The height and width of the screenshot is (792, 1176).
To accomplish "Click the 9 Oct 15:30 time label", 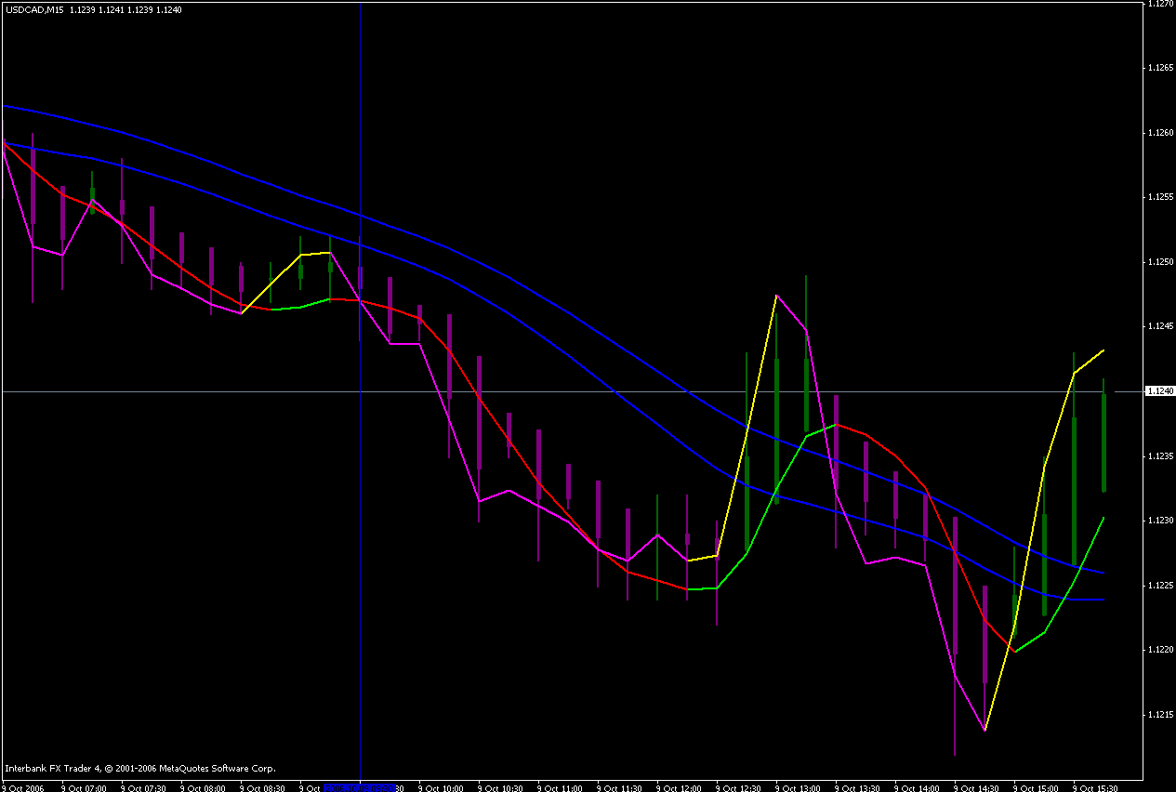I will tap(1096, 787).
